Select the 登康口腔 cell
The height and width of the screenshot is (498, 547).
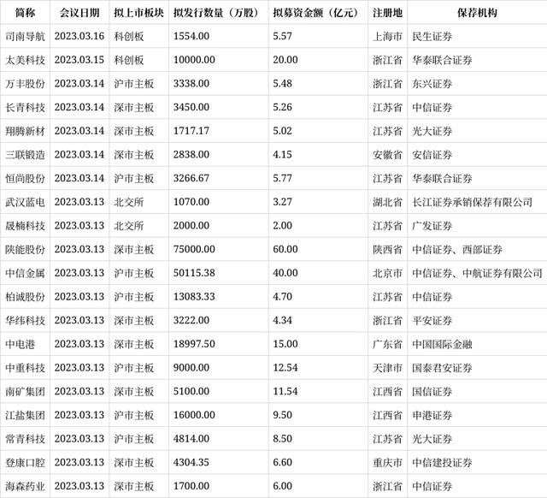coord(25,462)
